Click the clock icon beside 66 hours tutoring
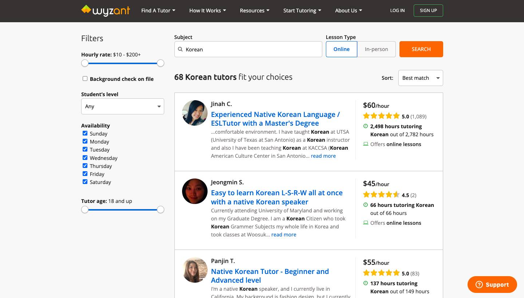 (366, 205)
